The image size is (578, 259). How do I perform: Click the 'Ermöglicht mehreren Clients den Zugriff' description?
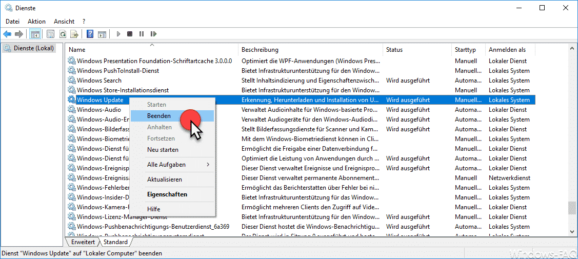(311, 207)
